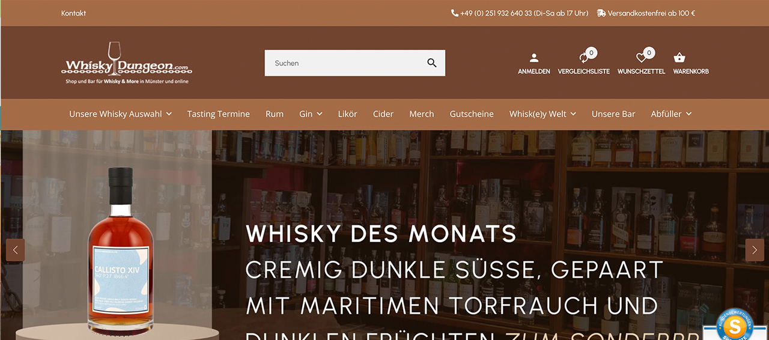Expand Unsere Whisky Auswahl menu
This screenshot has height=340, width=769.
coord(120,114)
